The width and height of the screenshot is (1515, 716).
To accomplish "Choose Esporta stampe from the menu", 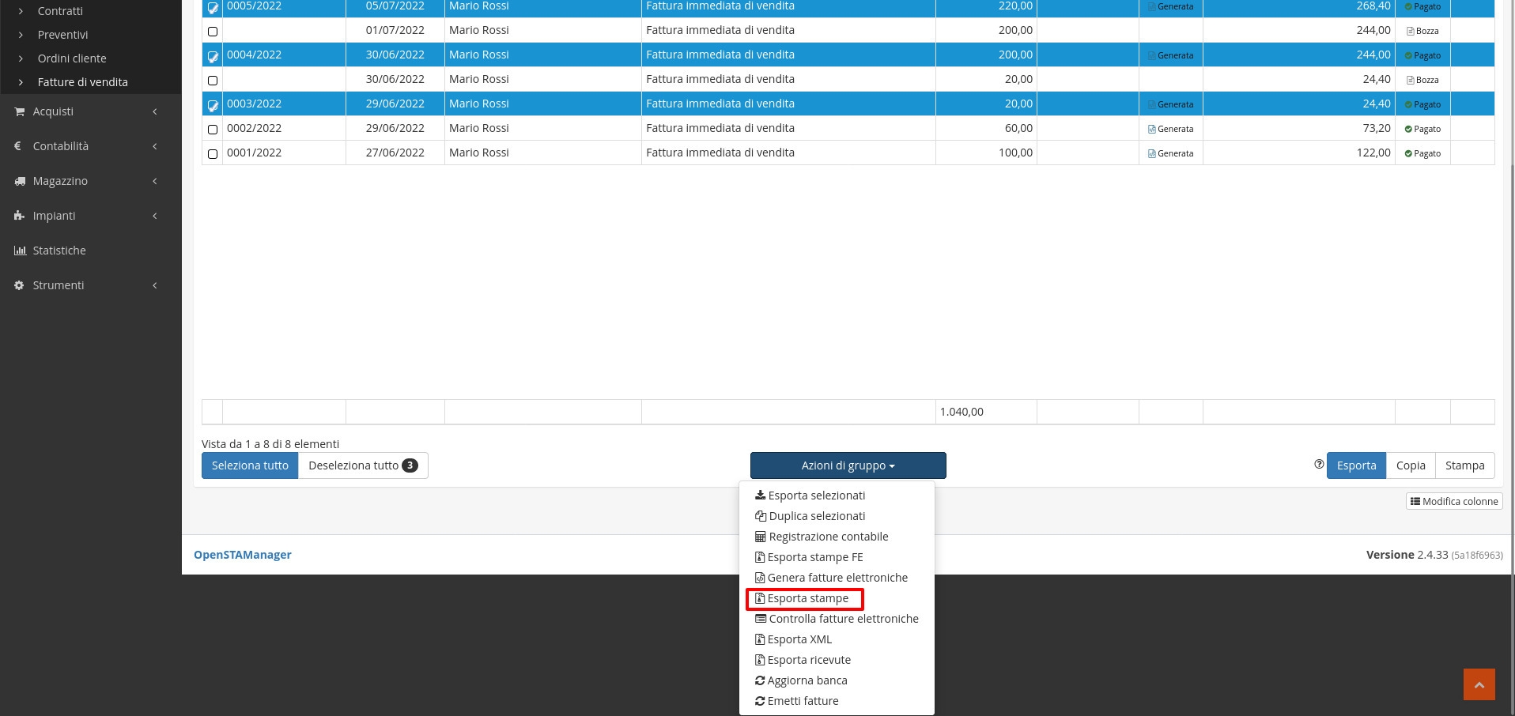I will (x=807, y=598).
